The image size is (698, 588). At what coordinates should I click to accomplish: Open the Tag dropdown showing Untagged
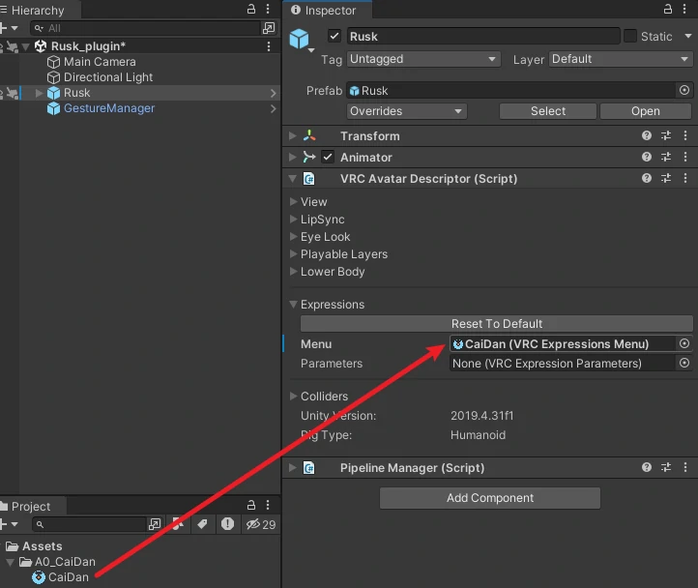422,59
